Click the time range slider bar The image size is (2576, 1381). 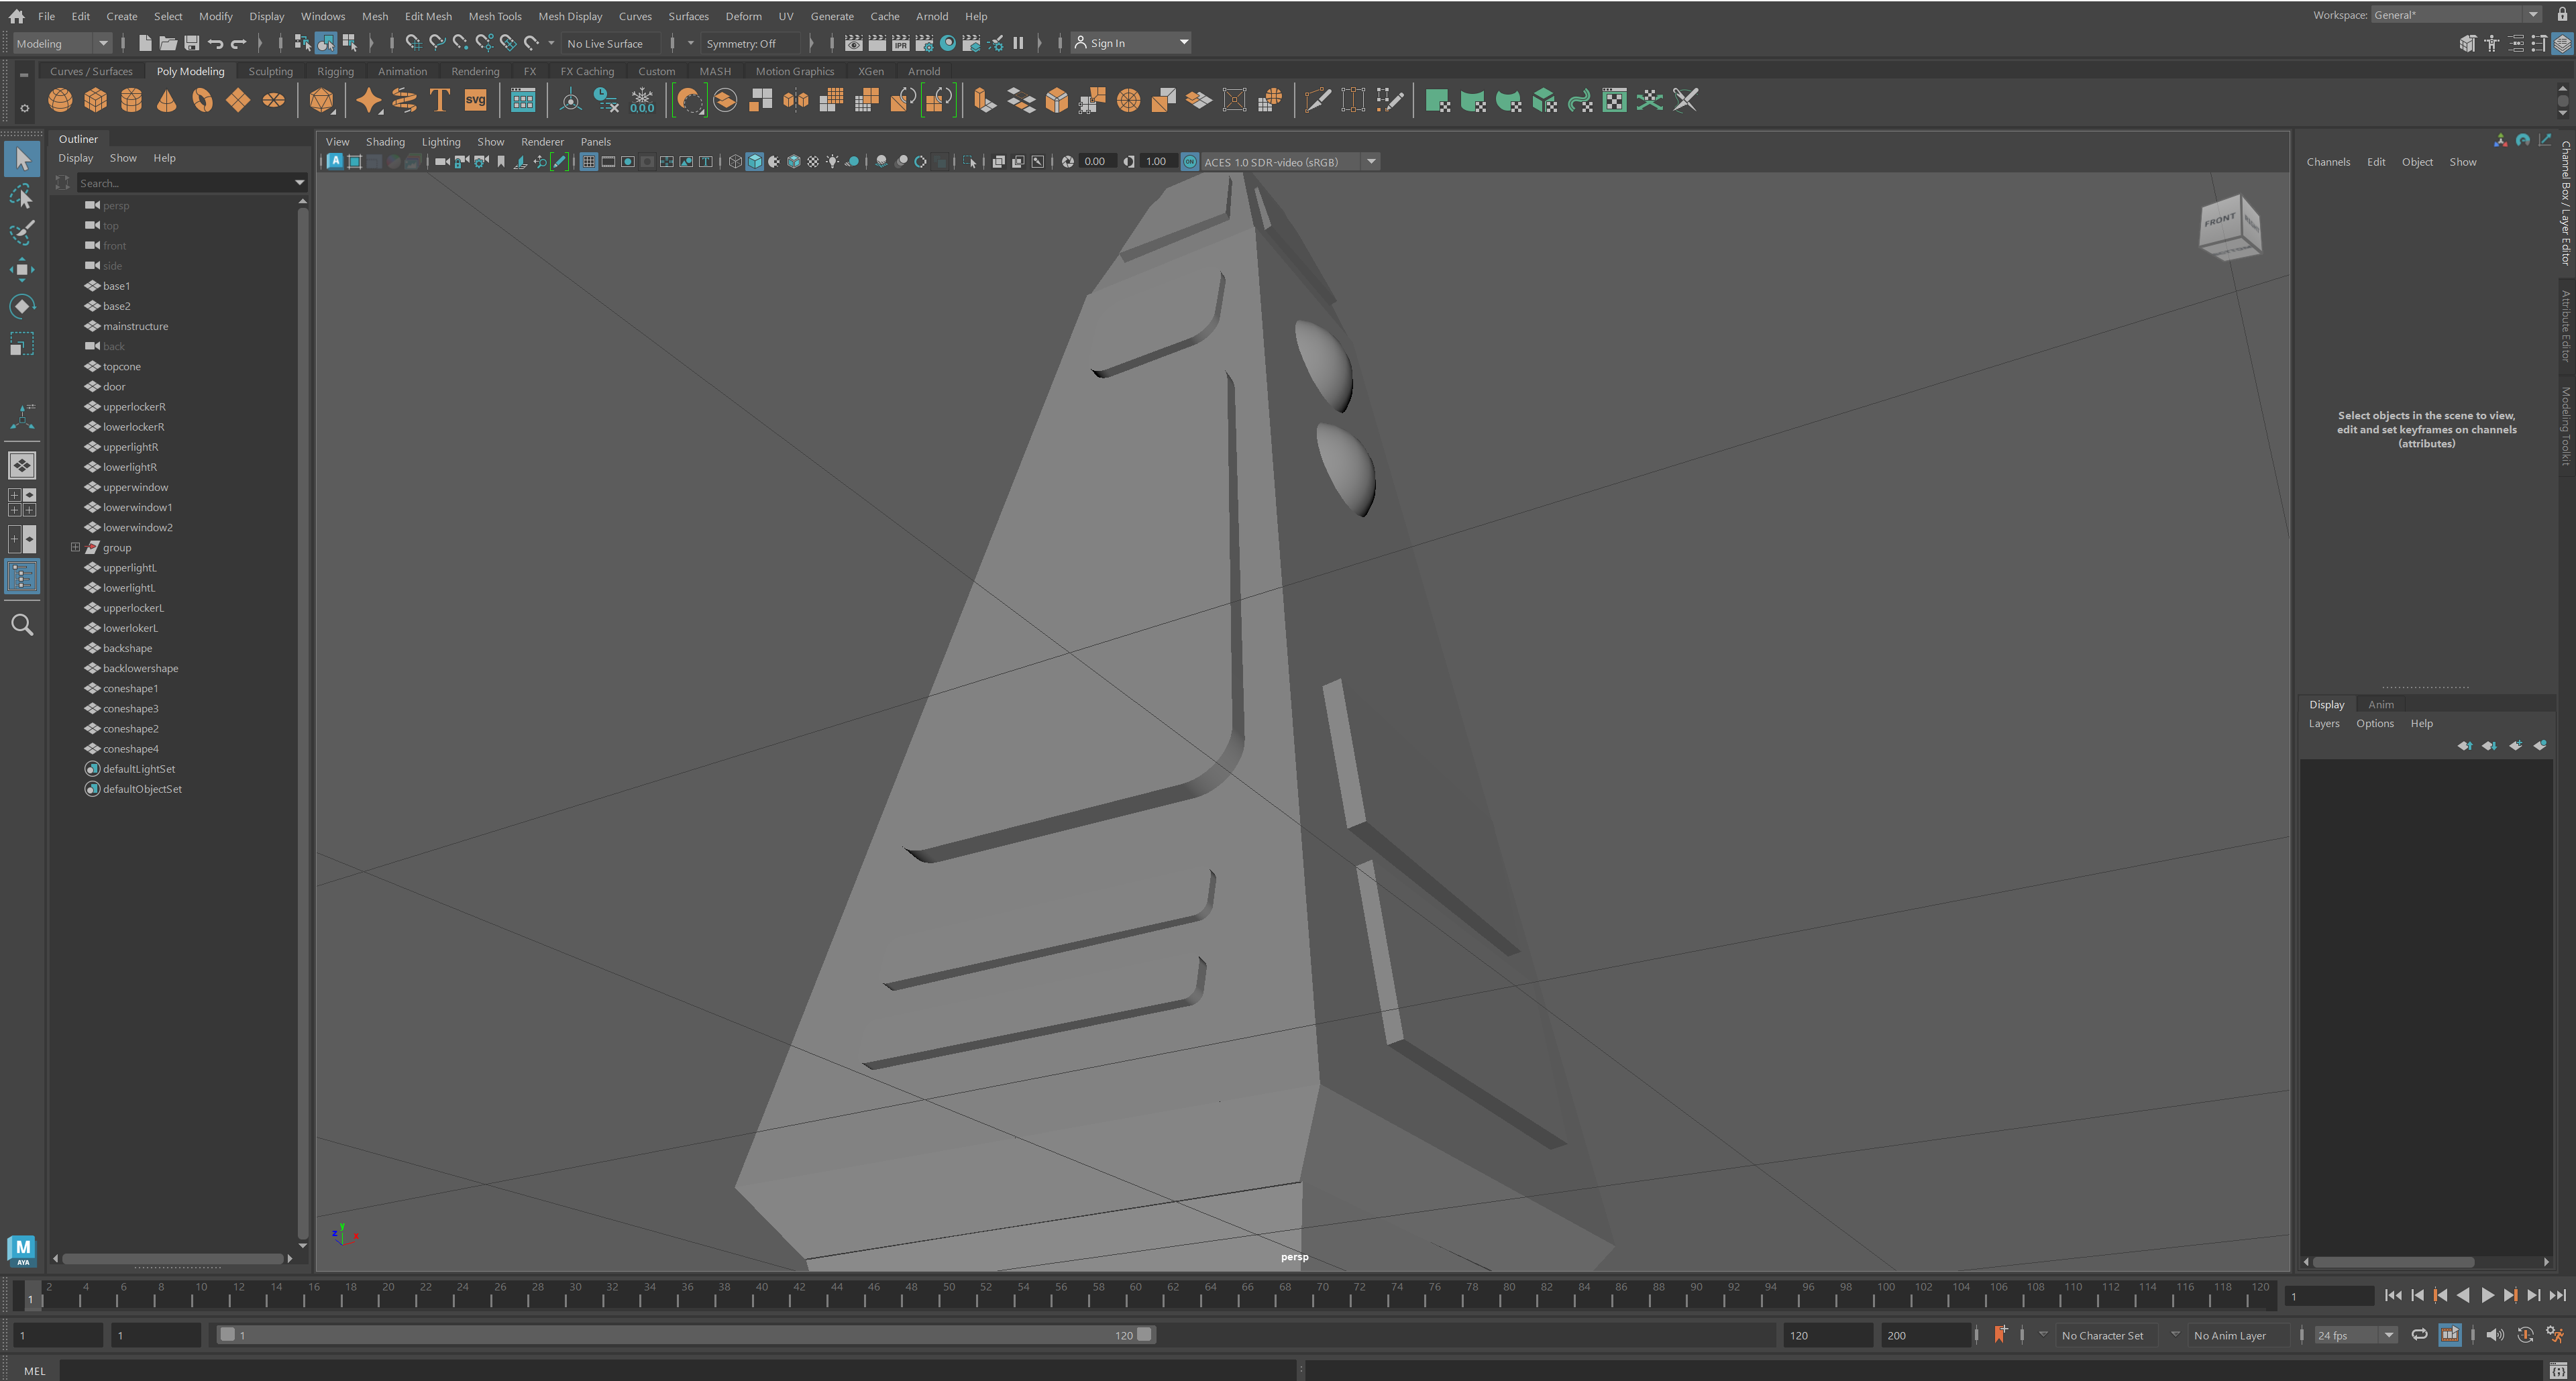point(686,1335)
